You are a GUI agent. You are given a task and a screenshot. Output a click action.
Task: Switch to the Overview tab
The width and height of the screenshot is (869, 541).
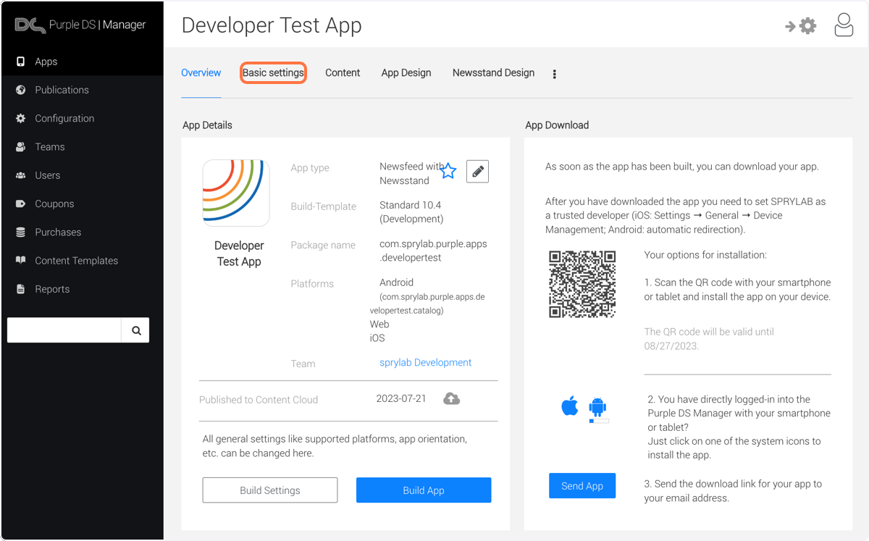201,72
